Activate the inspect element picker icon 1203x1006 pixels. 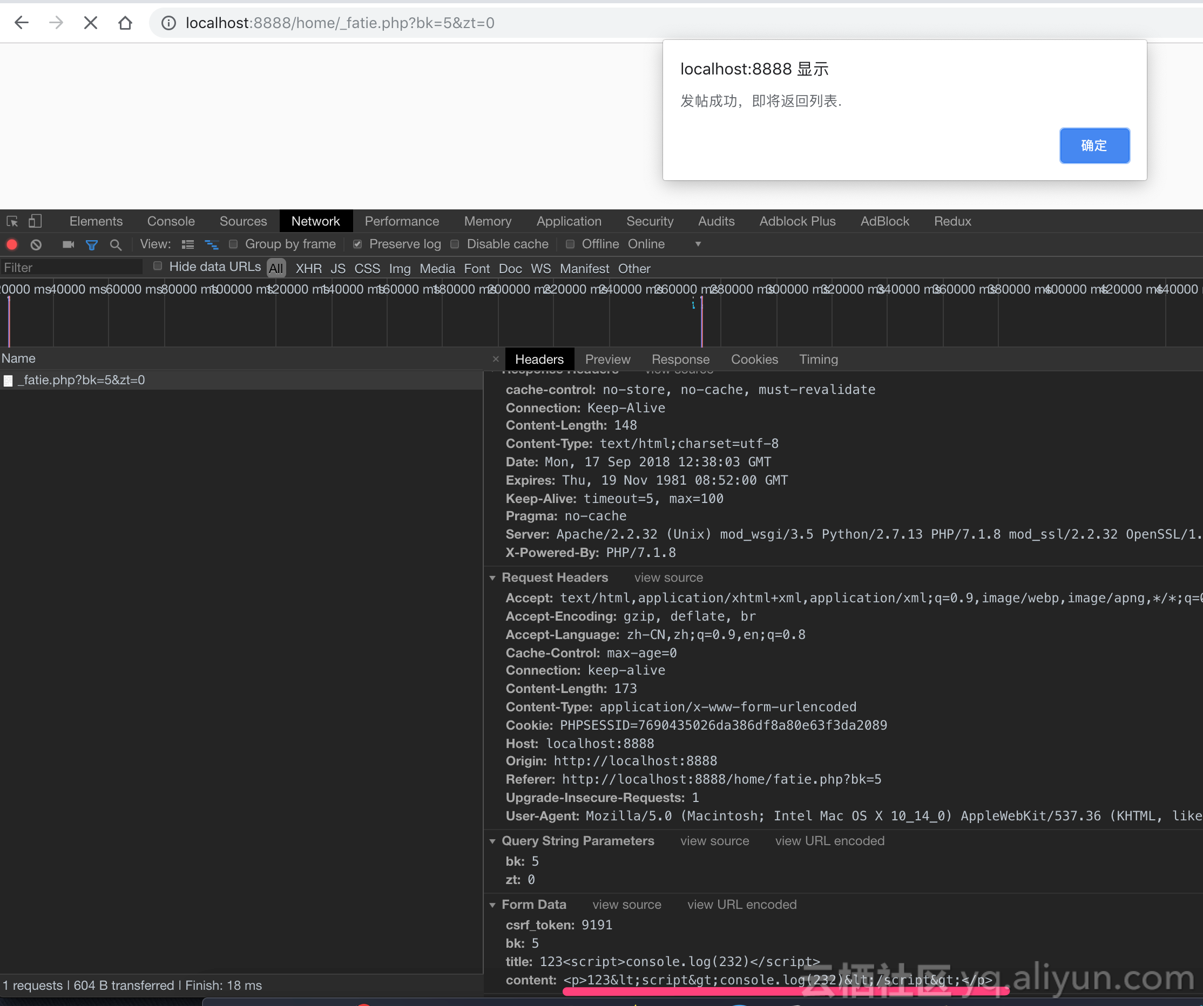[x=12, y=221]
